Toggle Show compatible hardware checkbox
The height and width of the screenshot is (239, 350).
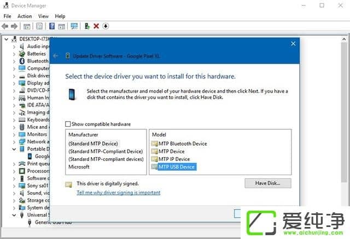pos(68,124)
